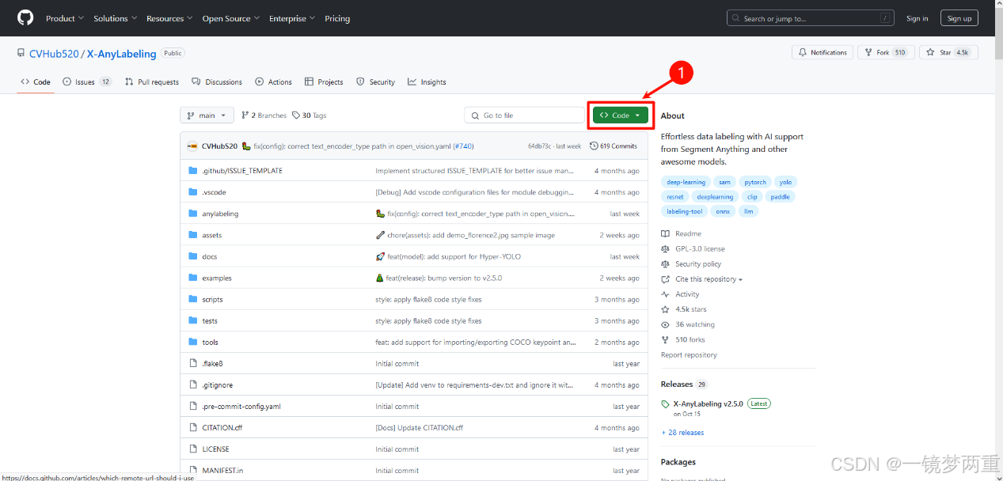The image size is (1003, 481).
Task: Click the folder icon beside tools
Action: pos(192,342)
